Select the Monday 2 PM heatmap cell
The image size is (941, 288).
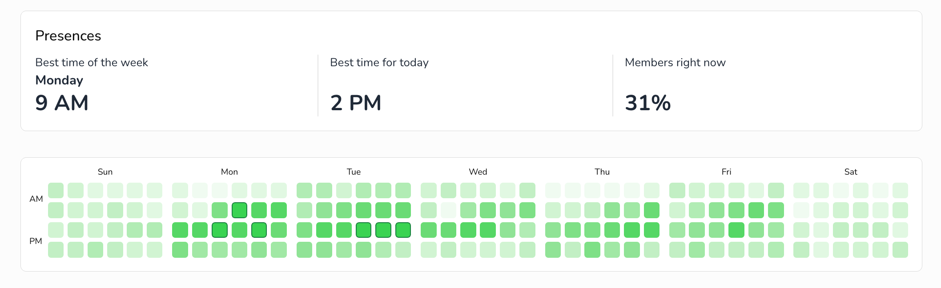coord(220,230)
